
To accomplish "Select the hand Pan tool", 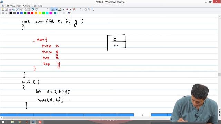I will (85, 9).
